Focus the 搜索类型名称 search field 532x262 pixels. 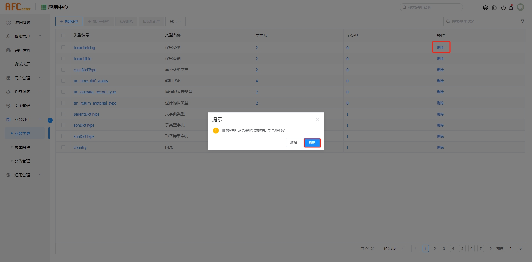pos(485,21)
